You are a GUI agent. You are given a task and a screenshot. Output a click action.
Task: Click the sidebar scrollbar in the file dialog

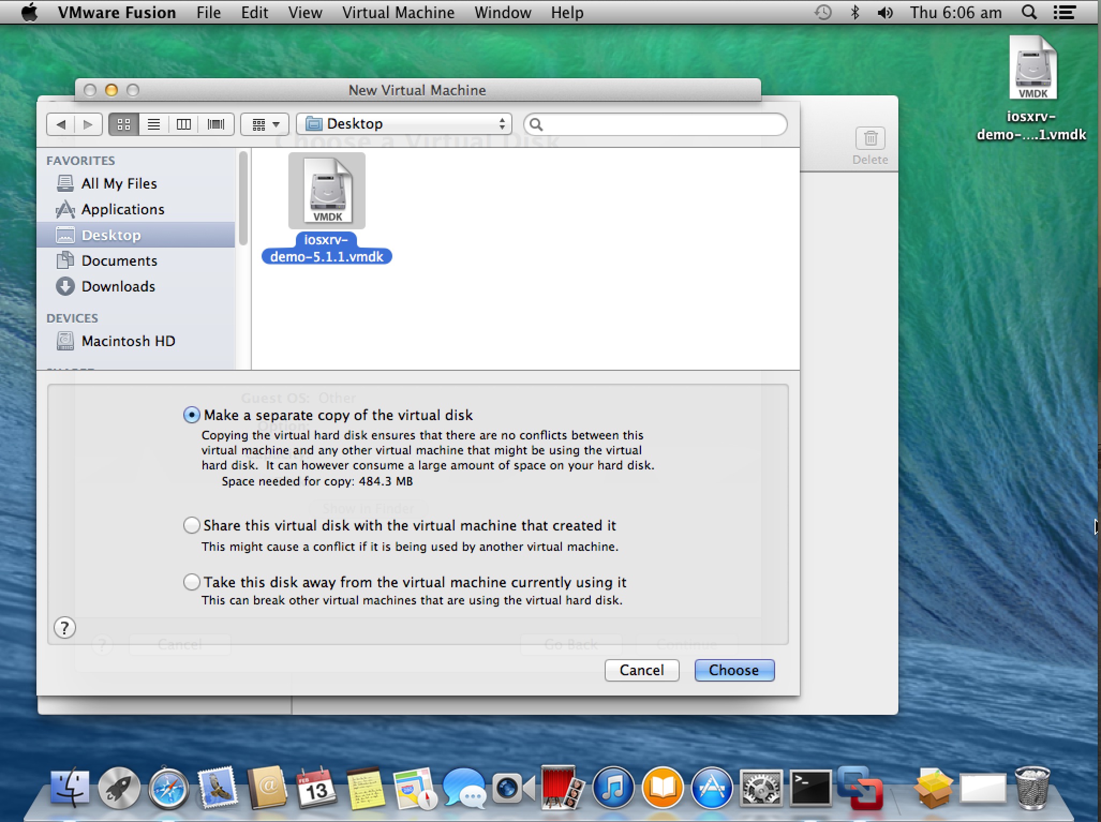point(243,198)
